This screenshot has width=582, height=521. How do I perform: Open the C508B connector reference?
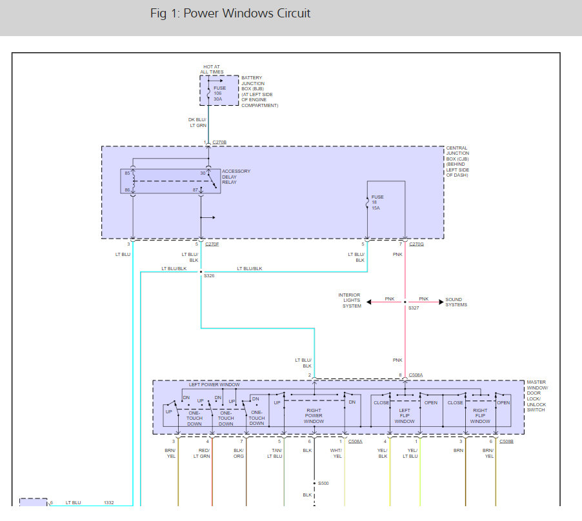tap(507, 441)
